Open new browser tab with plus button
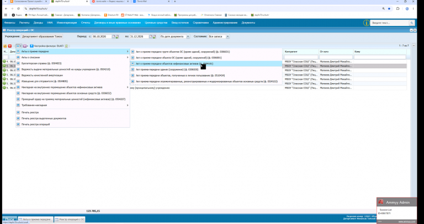Image resolution: width=424 pixels, height=224 pixels. 174,2
